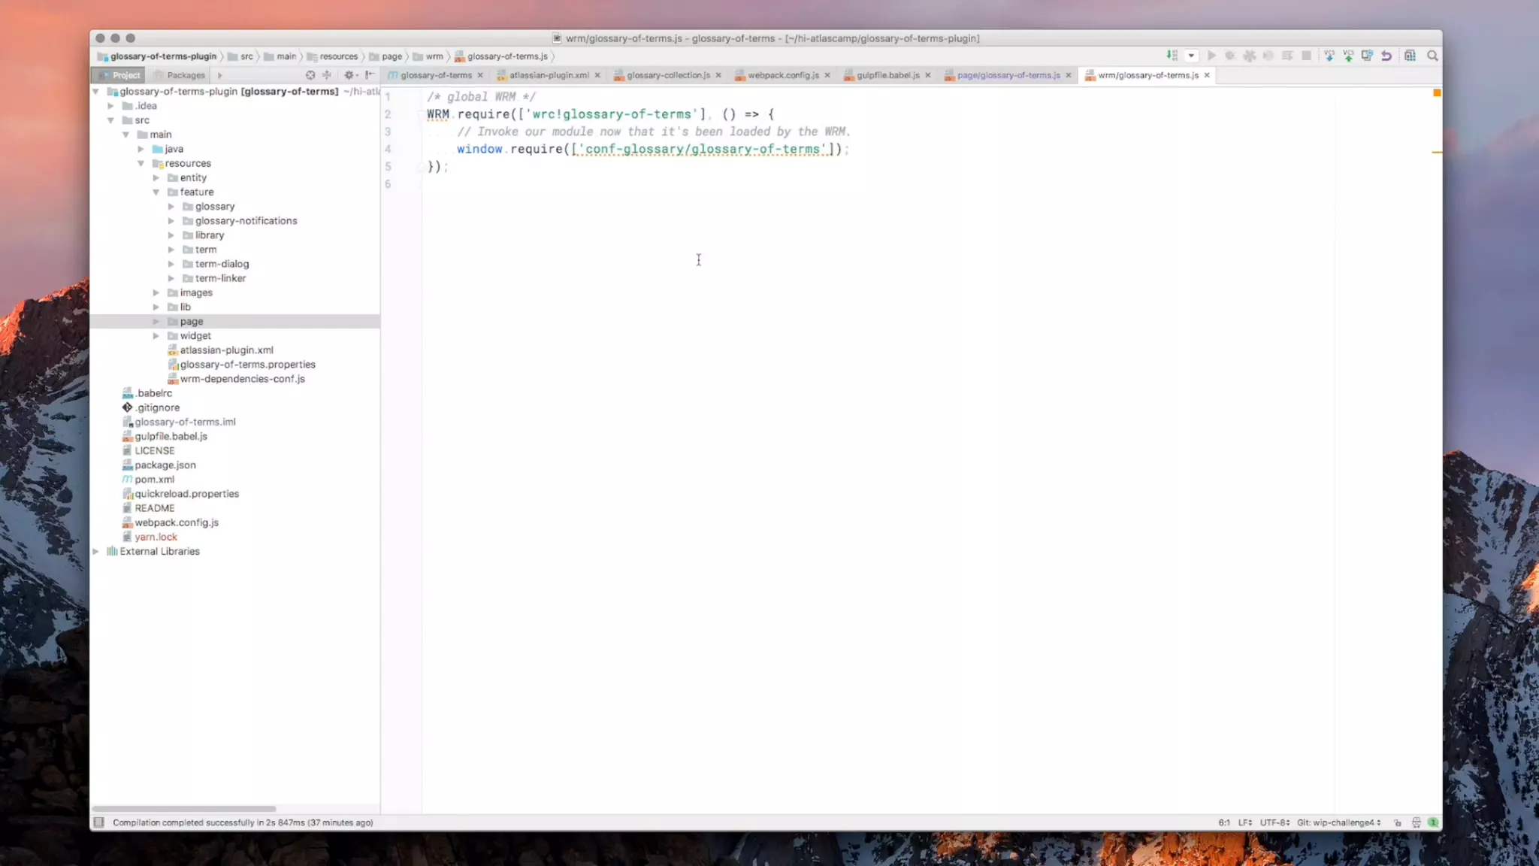
Task: Click the VCS commit changes icon
Action: coord(1348,56)
